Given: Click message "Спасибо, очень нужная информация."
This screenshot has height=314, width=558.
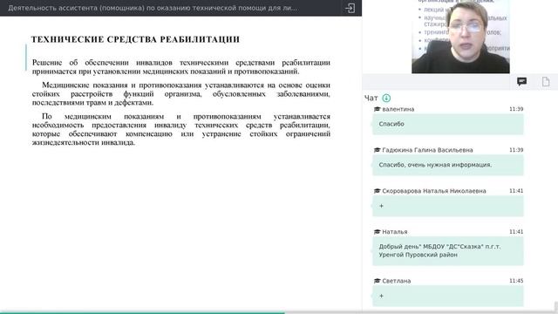Looking at the screenshot, I should tap(447, 165).
